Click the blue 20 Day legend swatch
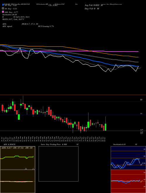The width and height of the screenshot is (146, 193). coord(3,5)
